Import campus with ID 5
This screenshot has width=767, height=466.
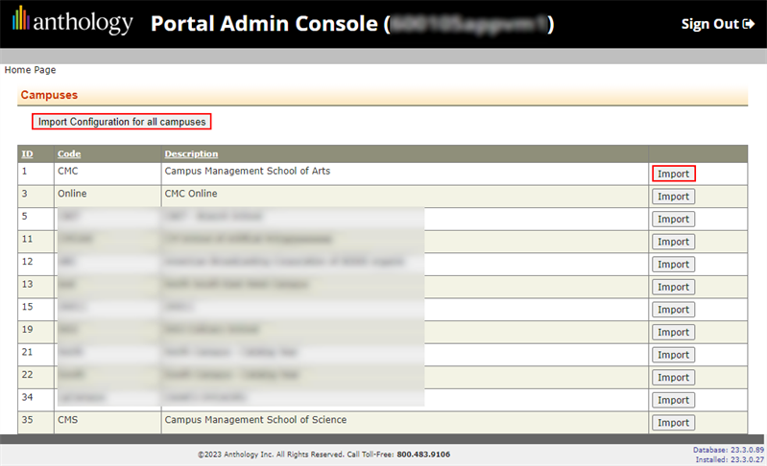[674, 220]
